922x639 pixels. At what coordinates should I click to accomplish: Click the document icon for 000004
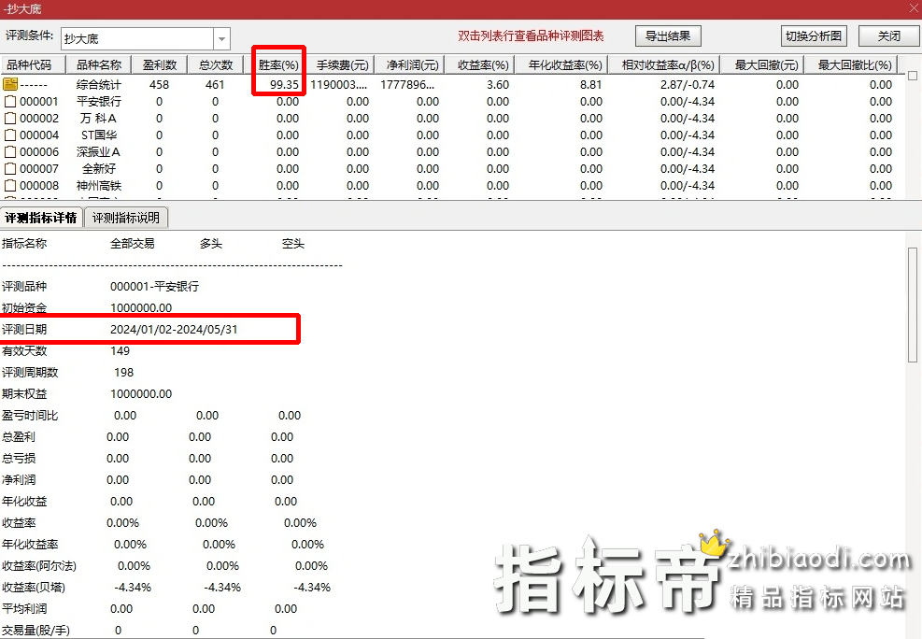tap(10, 135)
